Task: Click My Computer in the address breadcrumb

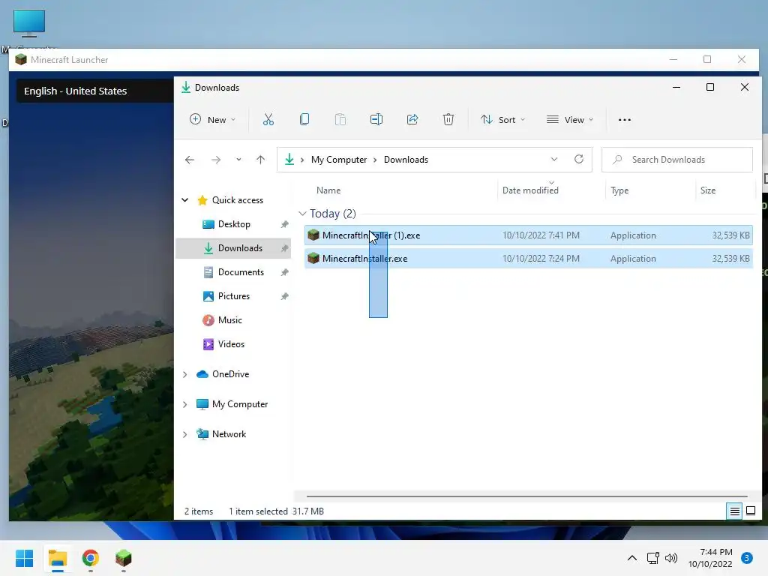Action: coord(339,160)
